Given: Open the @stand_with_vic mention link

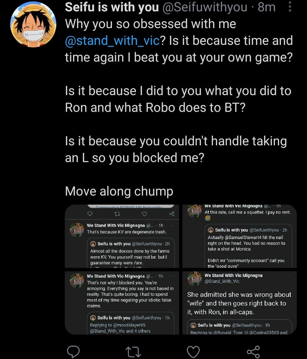Looking at the screenshot, I should (x=112, y=40).
